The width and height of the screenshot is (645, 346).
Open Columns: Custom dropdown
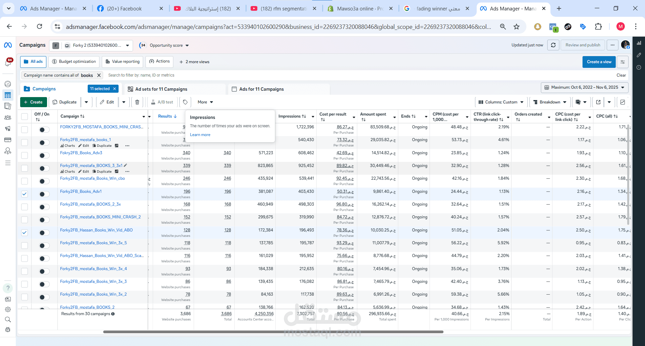pyautogui.click(x=501, y=102)
